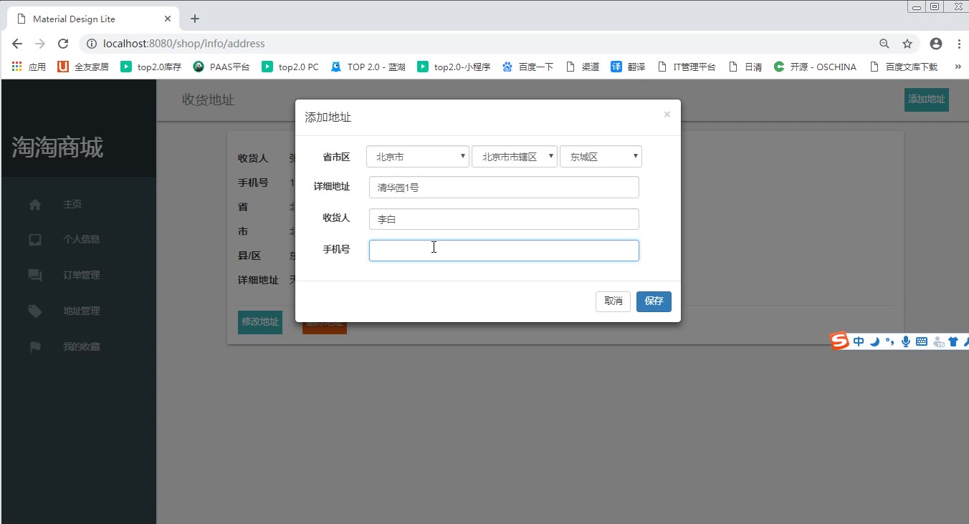Click the 取消 button

coord(613,301)
